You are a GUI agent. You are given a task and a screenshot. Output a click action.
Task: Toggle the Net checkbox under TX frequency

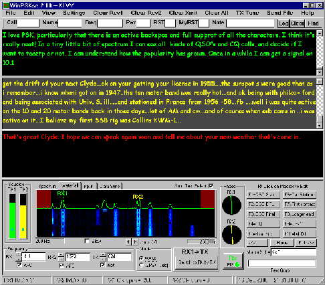coord(102,265)
